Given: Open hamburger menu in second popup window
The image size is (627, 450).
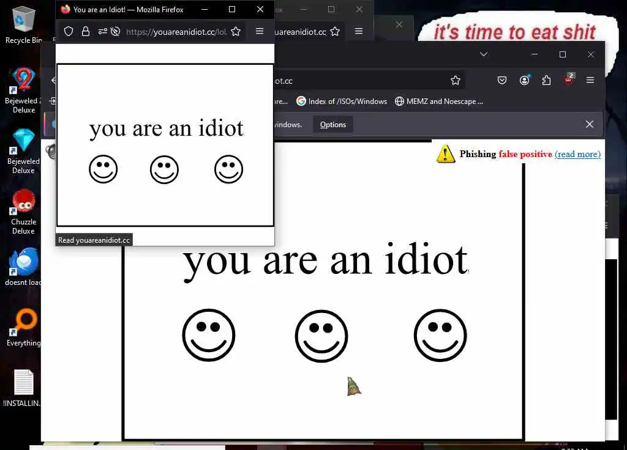Looking at the screenshot, I should 359,31.
